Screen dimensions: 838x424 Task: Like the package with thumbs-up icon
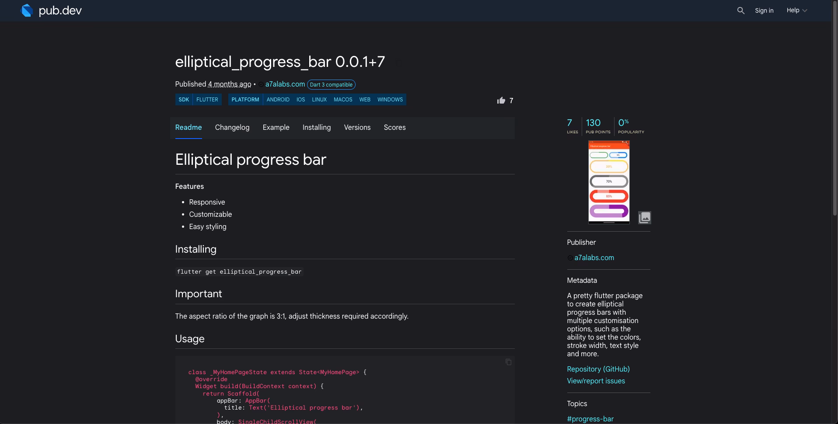point(501,101)
